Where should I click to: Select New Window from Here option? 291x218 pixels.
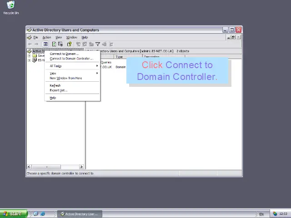click(66, 78)
